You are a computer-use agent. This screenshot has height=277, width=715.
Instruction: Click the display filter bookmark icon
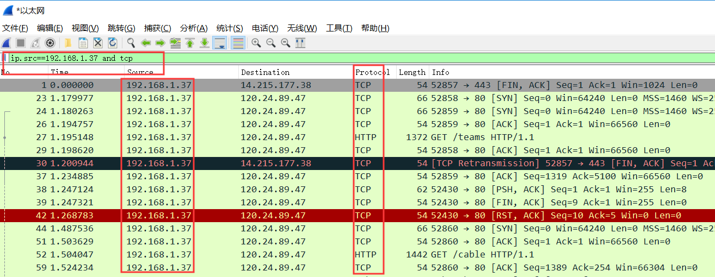tap(5, 58)
